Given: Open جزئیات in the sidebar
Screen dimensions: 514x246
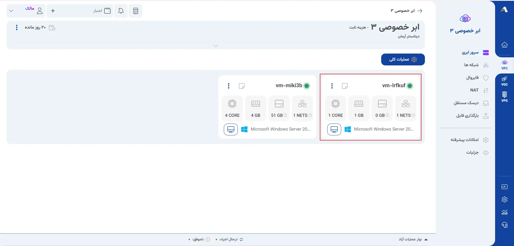Looking at the screenshot, I should (477, 153).
